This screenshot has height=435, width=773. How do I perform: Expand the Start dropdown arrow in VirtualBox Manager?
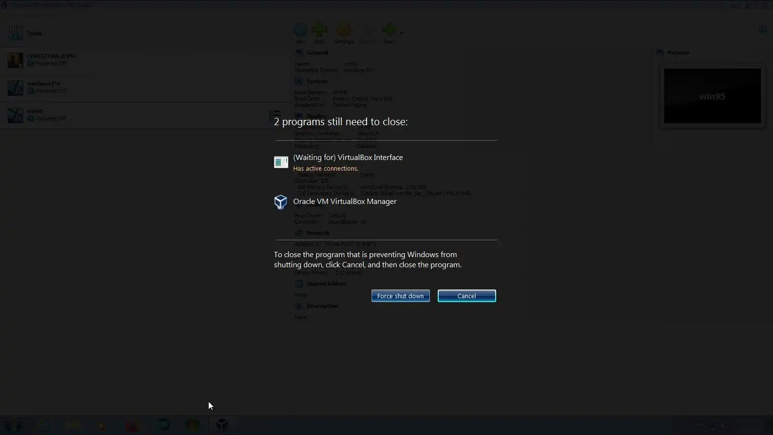coord(401,33)
